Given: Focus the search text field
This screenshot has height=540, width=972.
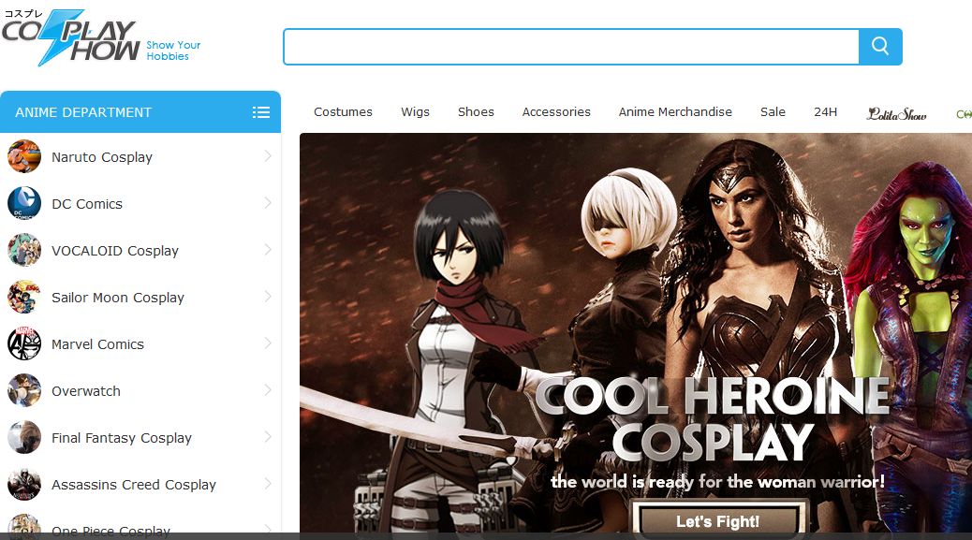Looking at the screenshot, I should 570,47.
